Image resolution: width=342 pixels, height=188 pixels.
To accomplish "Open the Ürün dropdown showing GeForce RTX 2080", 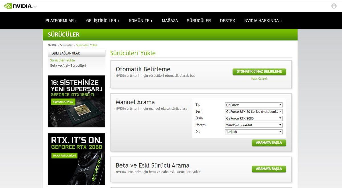I will tap(253, 118).
